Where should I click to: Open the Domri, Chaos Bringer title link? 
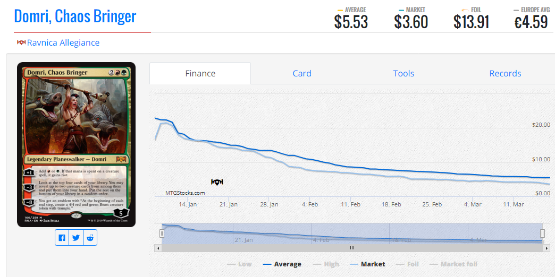(x=75, y=16)
